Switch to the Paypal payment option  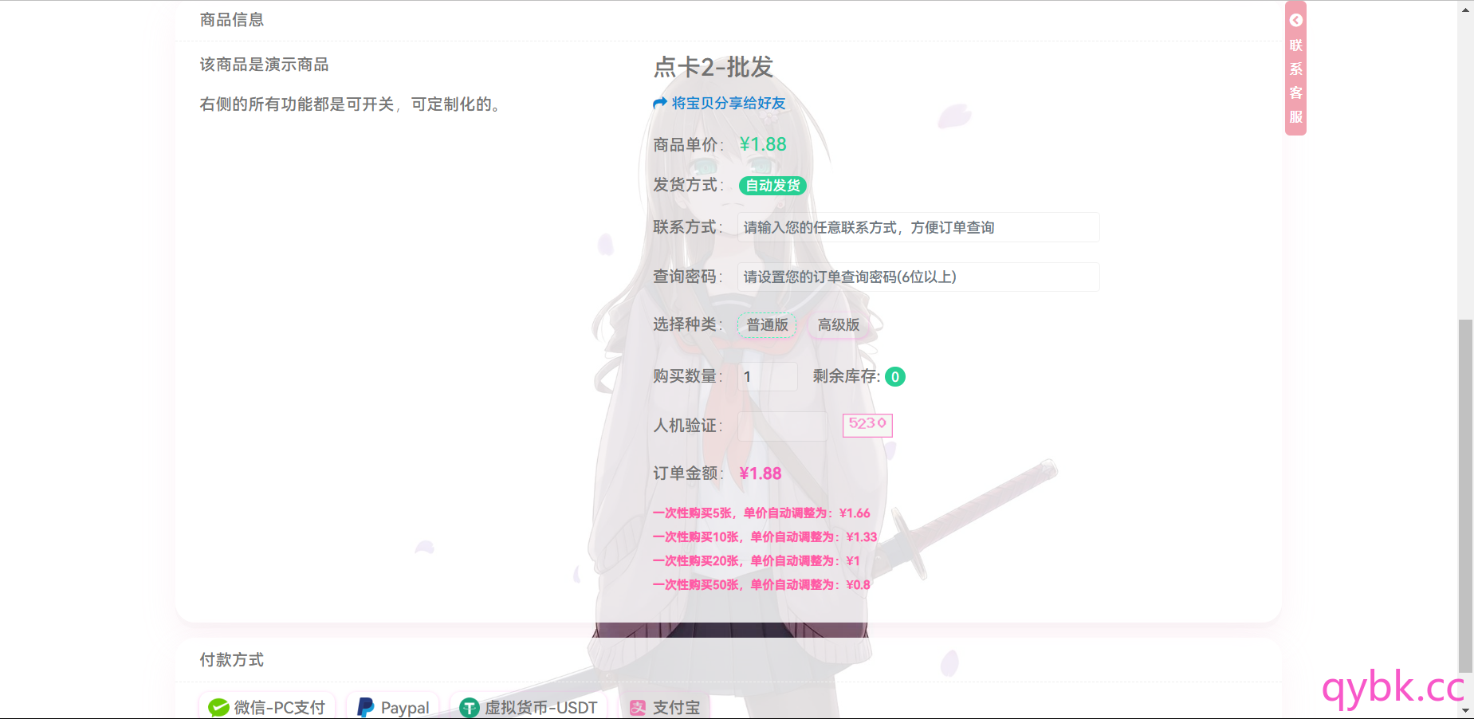[392, 707]
